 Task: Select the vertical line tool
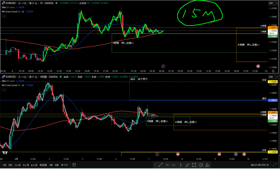point(180,165)
